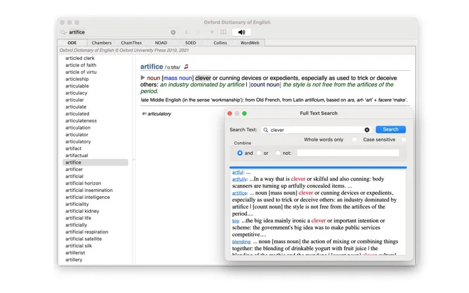Select 'artificial silk' entry

[79, 246]
